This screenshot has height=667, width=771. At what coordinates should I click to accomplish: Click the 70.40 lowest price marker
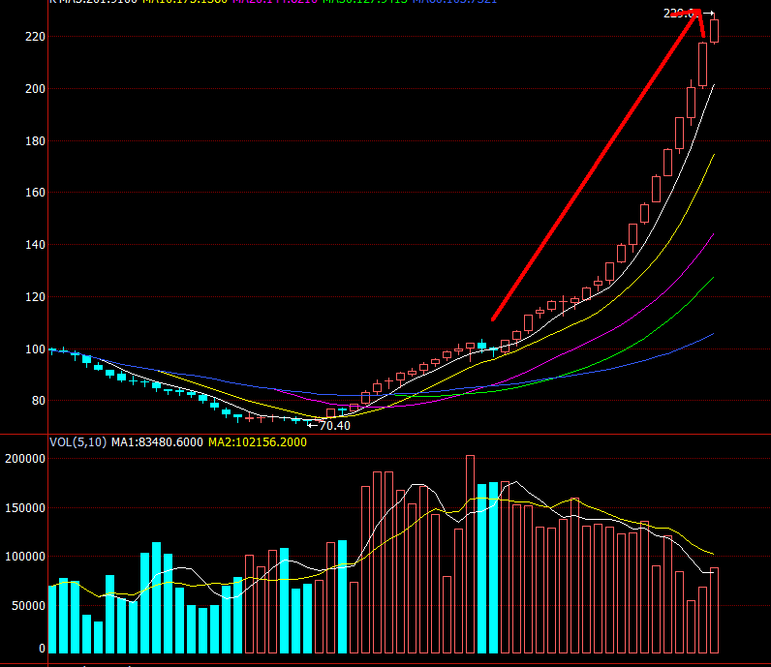click(329, 426)
